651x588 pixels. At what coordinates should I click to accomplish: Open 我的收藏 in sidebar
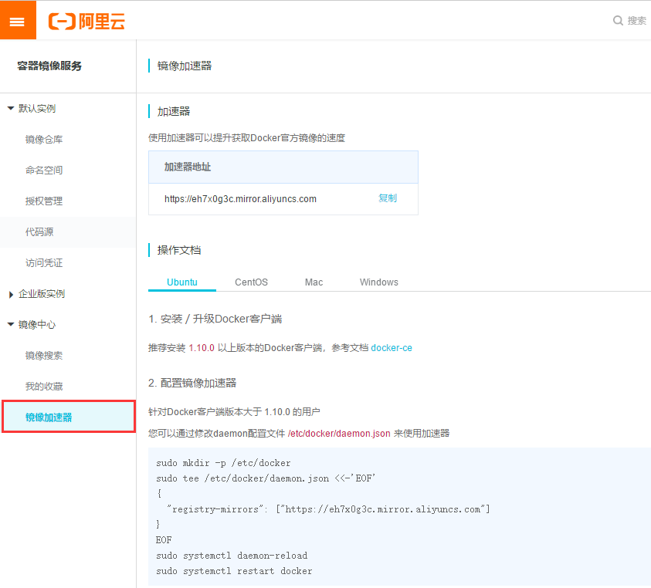click(44, 387)
